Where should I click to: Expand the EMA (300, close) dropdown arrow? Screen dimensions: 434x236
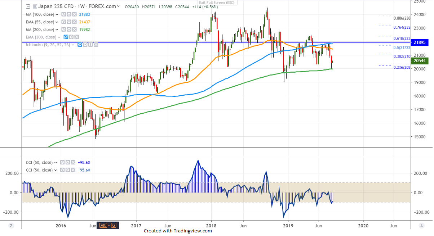(59, 37)
